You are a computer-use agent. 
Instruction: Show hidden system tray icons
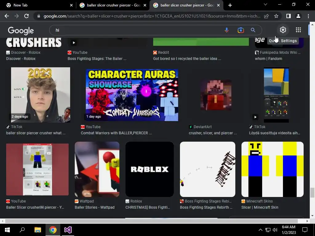(260, 230)
